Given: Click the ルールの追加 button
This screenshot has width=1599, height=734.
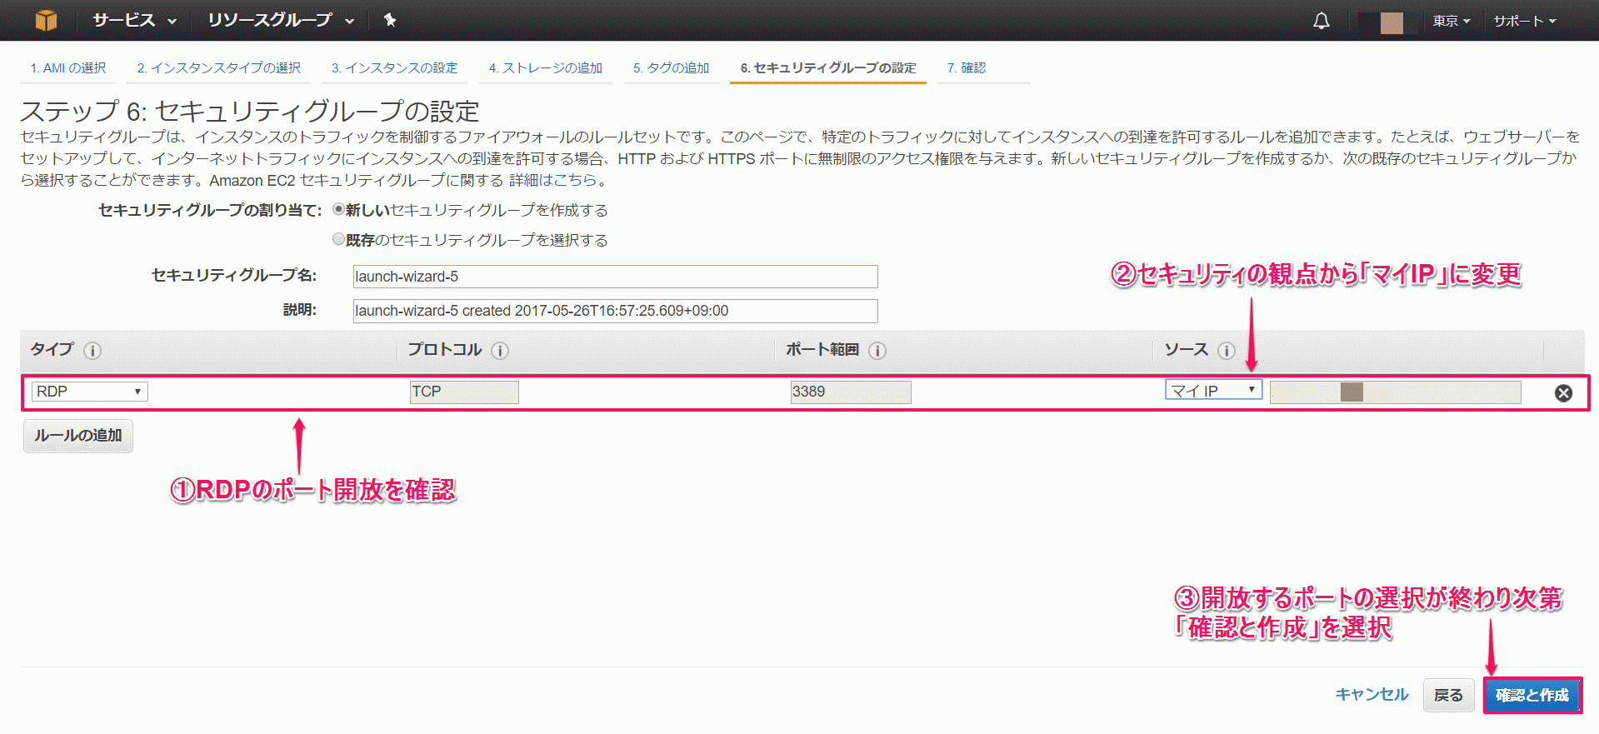Looking at the screenshot, I should (x=78, y=436).
